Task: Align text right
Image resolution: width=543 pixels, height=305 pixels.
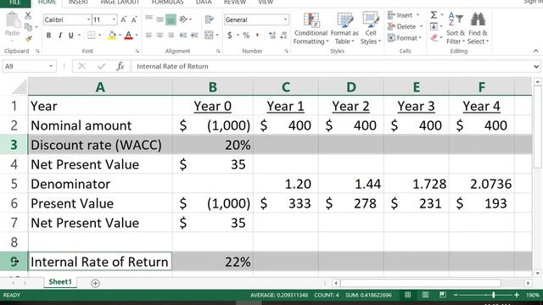Action: pyautogui.click(x=171, y=36)
